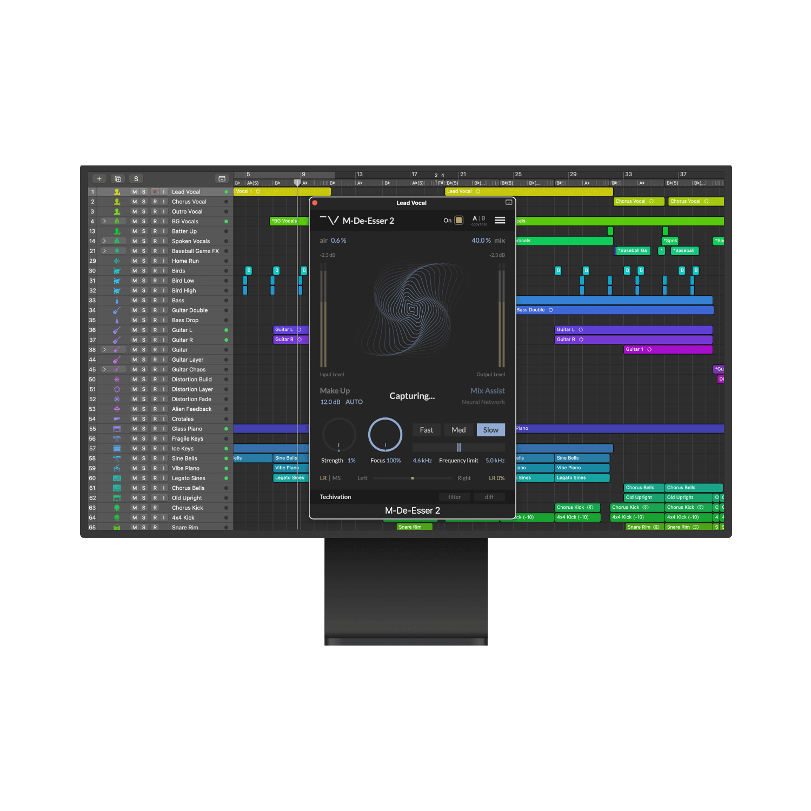Click the Birds track icon

click(117, 271)
